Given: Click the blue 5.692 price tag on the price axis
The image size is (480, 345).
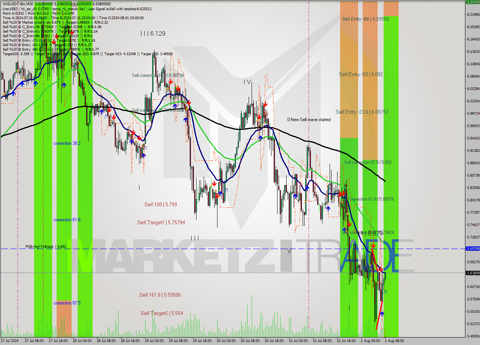Looking at the screenshot, I should point(472,248).
